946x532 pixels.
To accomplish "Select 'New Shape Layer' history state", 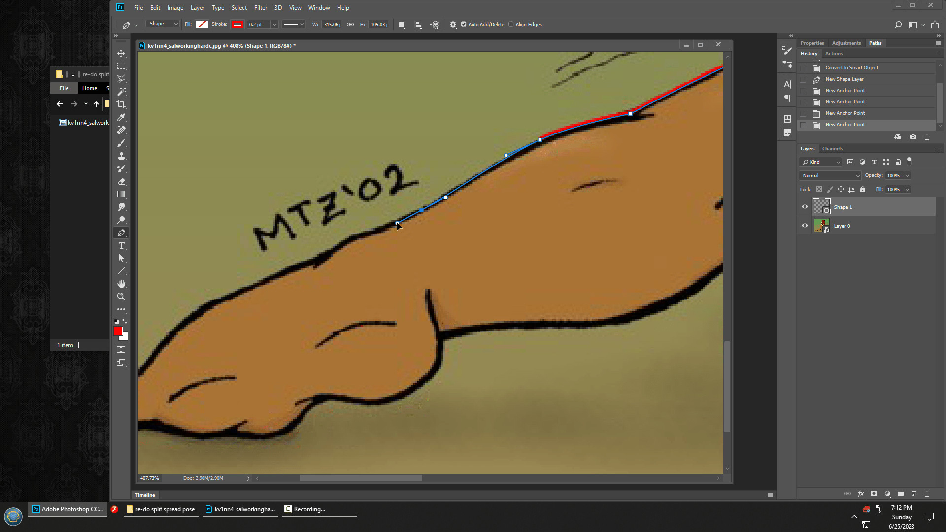I will 844,79.
